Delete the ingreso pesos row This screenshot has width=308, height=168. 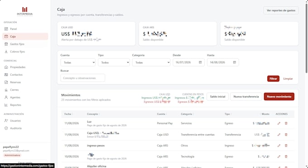pyautogui.click(x=286, y=146)
